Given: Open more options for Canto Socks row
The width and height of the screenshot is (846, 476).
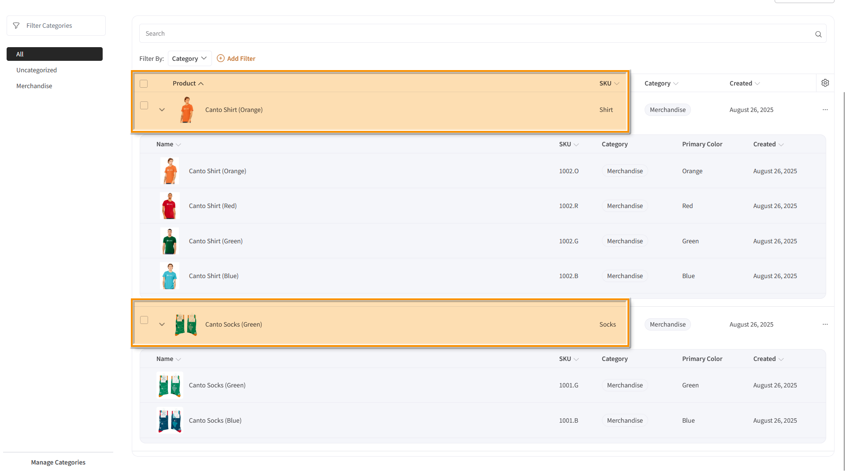Looking at the screenshot, I should tap(825, 324).
